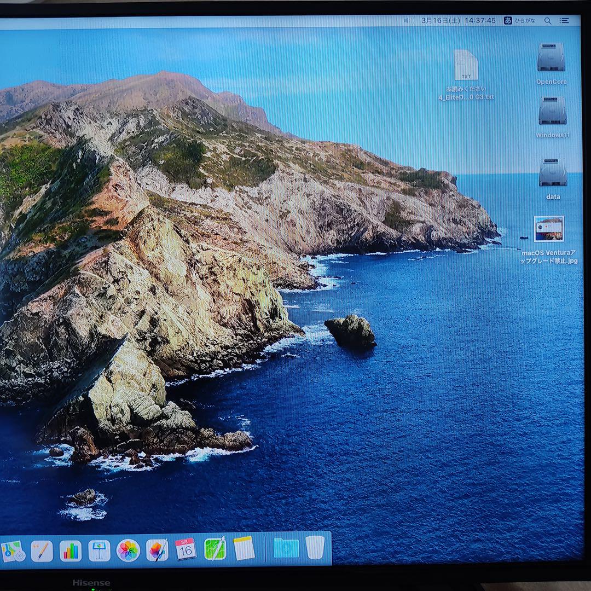Open the ひらがな input source menu
This screenshot has width=591, height=591.
[x=519, y=21]
